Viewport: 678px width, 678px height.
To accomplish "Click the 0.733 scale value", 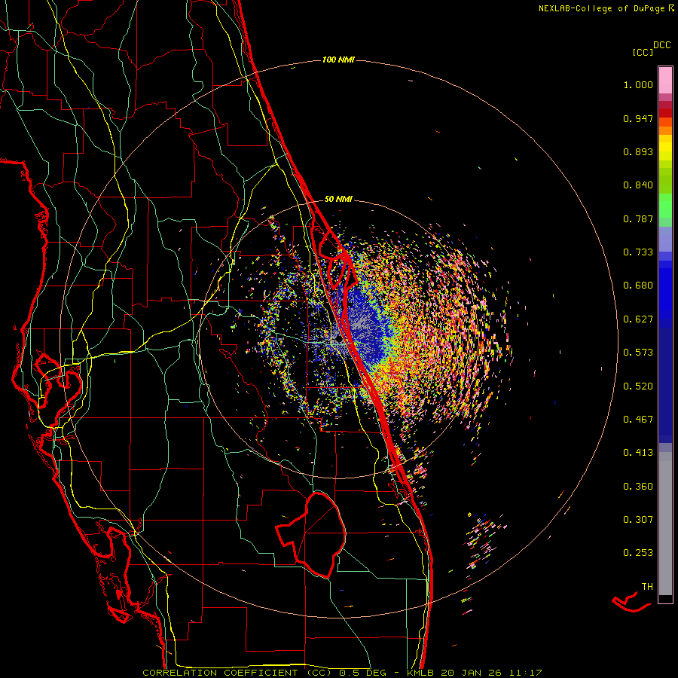I will (638, 252).
